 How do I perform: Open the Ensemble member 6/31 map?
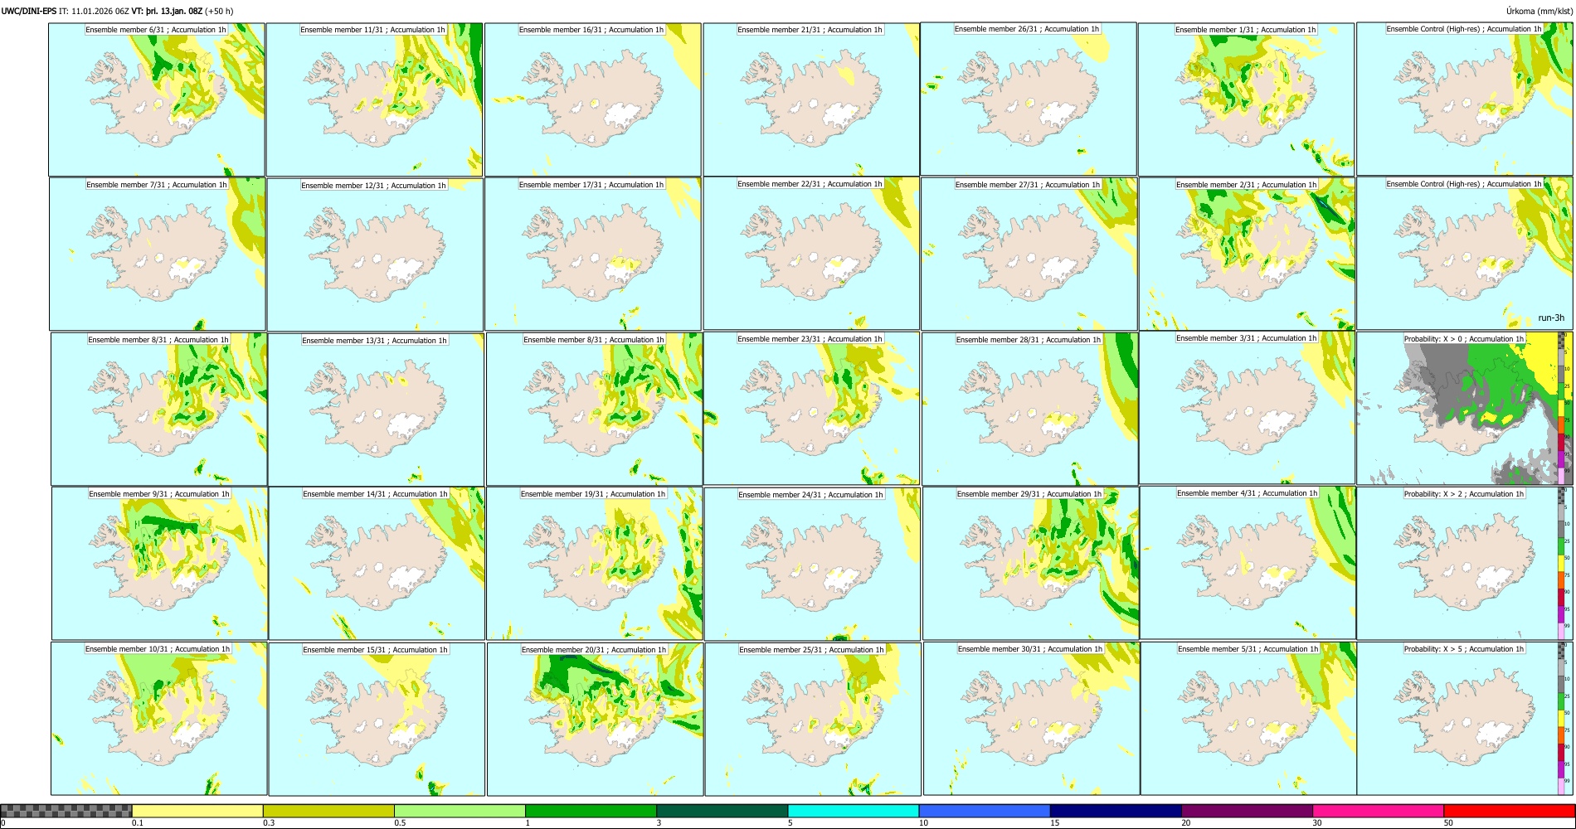coord(157,99)
